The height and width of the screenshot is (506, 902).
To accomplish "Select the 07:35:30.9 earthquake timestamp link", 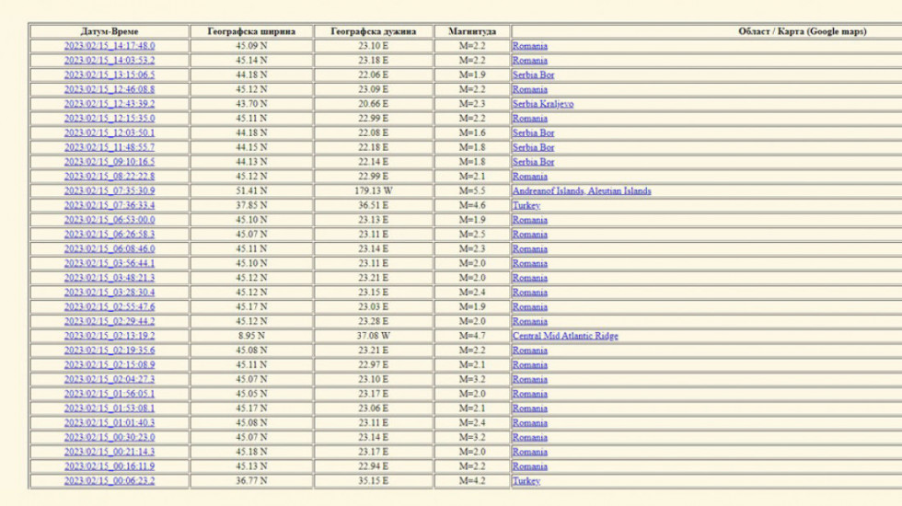I will (109, 191).
